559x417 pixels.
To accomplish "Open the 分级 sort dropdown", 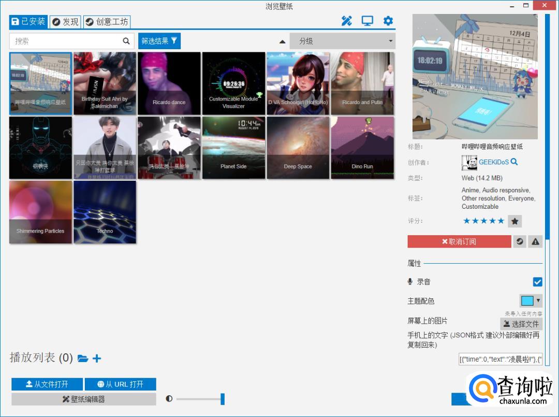I will [342, 41].
